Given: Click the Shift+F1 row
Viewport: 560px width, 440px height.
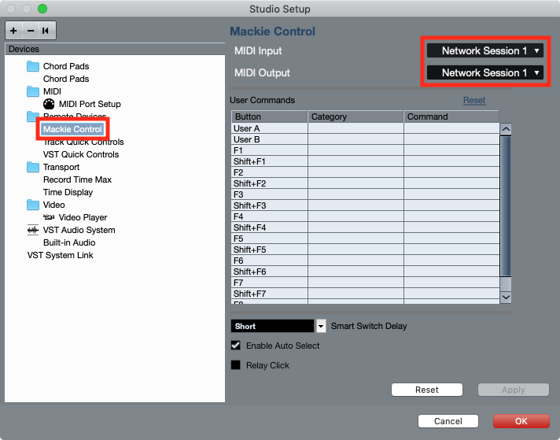Looking at the screenshot, I should click(x=366, y=161).
